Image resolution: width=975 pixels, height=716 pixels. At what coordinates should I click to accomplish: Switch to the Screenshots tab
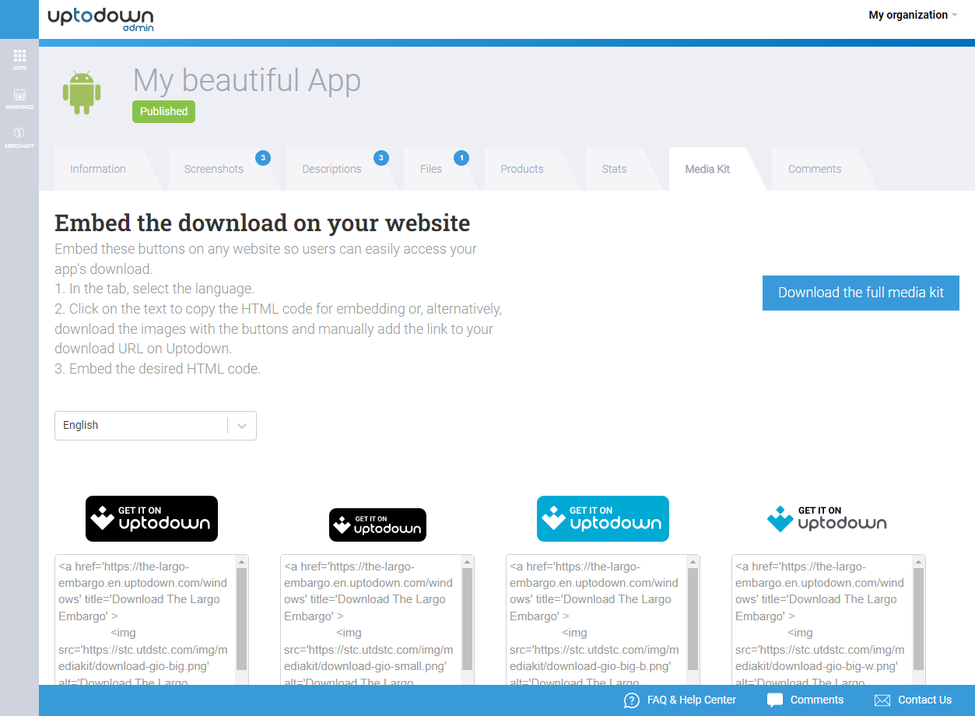[214, 169]
